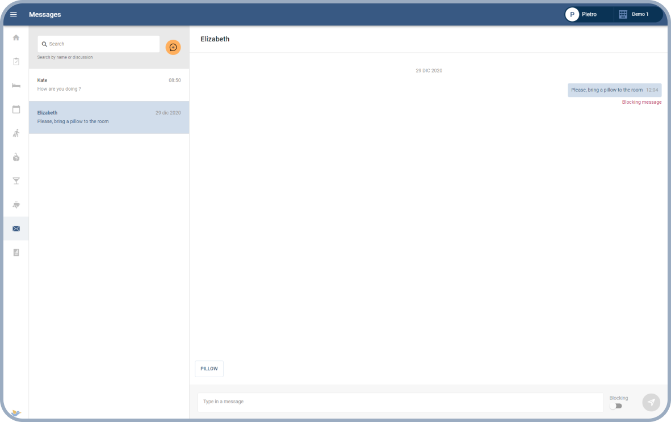Open the calendar sidebar icon

tap(16, 109)
